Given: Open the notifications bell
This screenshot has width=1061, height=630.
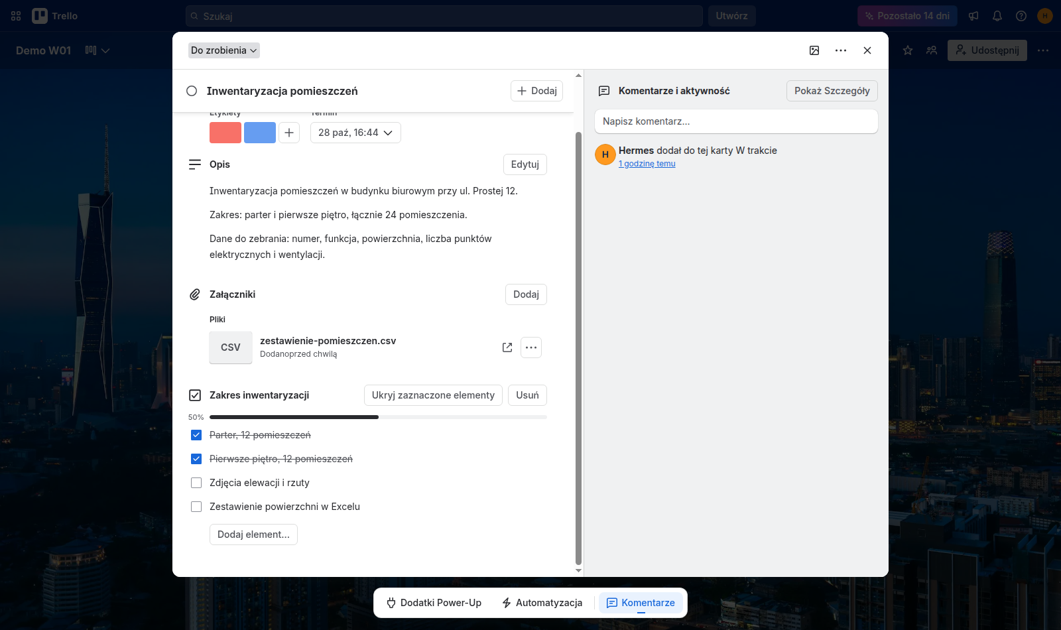Looking at the screenshot, I should pyautogui.click(x=997, y=16).
